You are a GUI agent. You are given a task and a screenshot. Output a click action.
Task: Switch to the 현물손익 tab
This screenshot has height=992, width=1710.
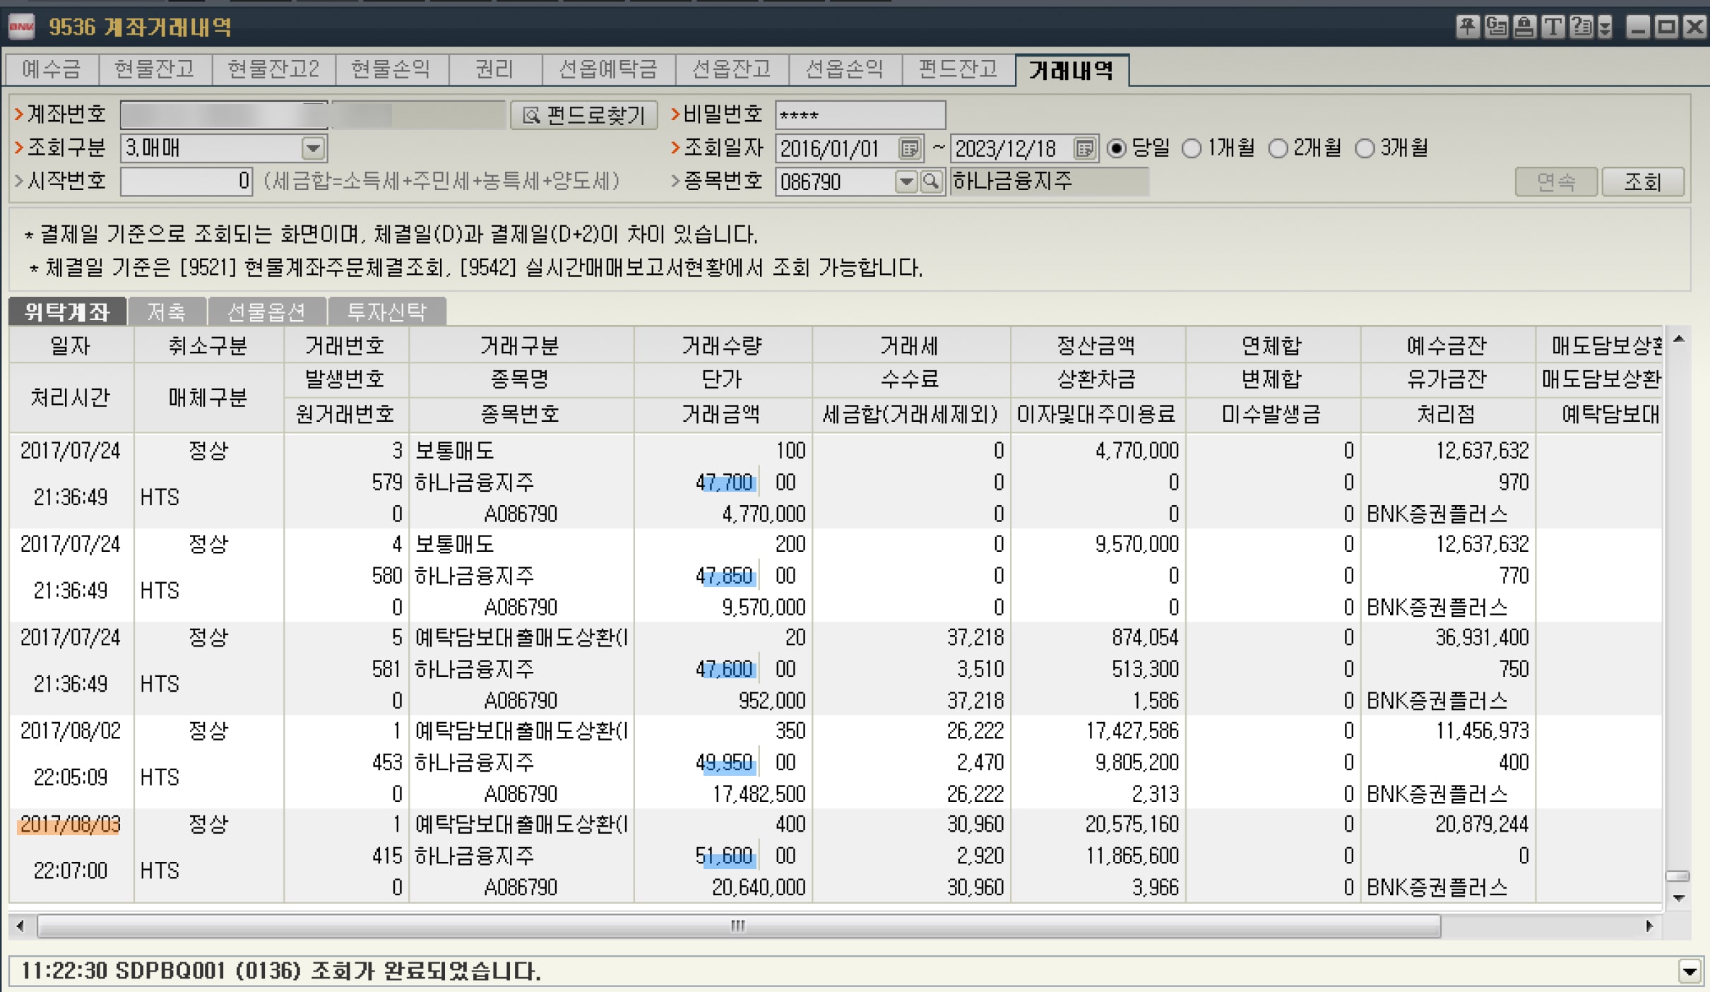pyautogui.click(x=391, y=69)
